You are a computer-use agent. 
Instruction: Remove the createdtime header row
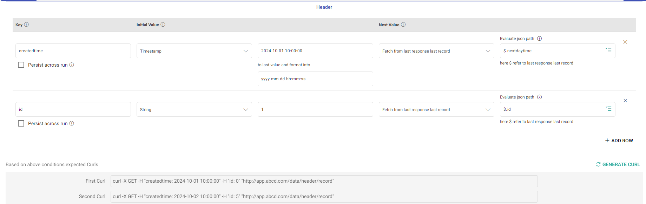[625, 42]
